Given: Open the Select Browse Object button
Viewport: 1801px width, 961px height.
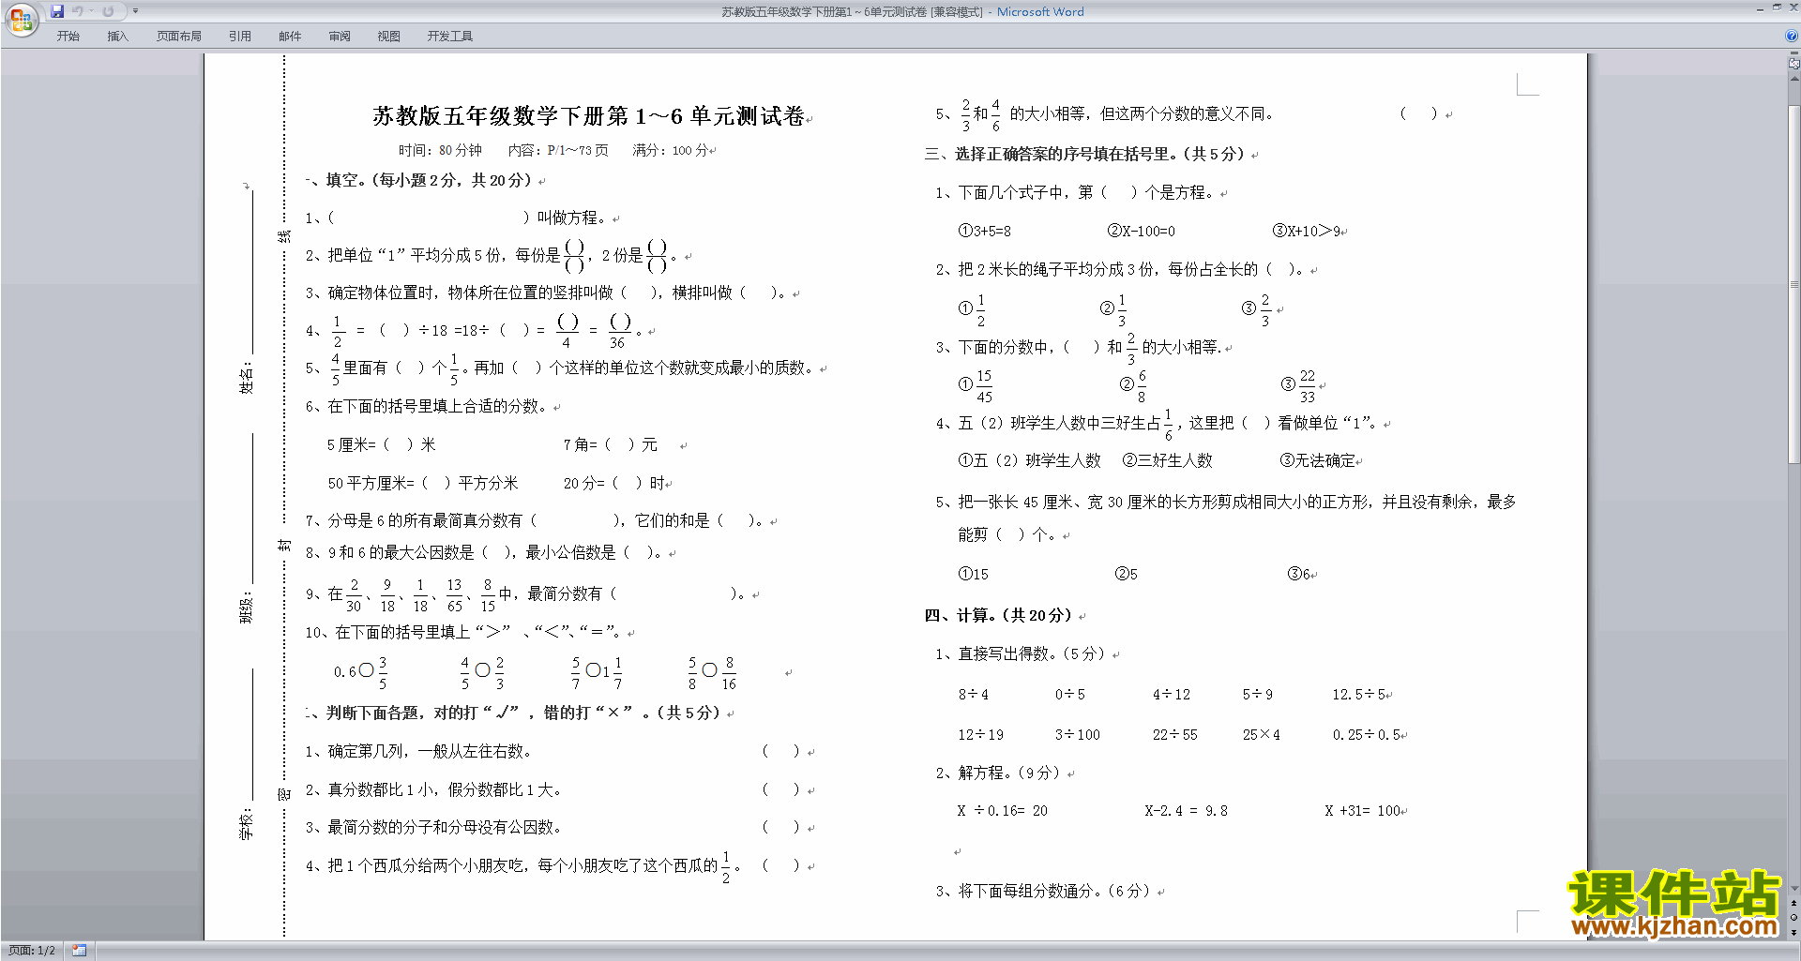Looking at the screenshot, I should (x=1794, y=917).
